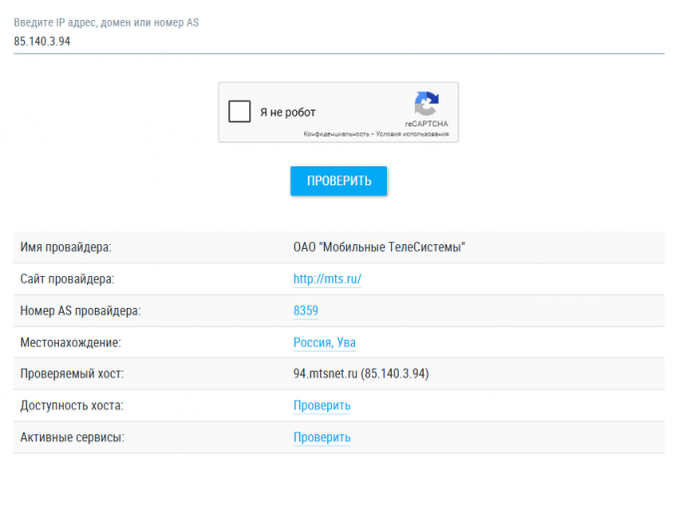
Task: Select provider name ОАО "Мобильные ТелеСистемы"
Action: (x=379, y=247)
